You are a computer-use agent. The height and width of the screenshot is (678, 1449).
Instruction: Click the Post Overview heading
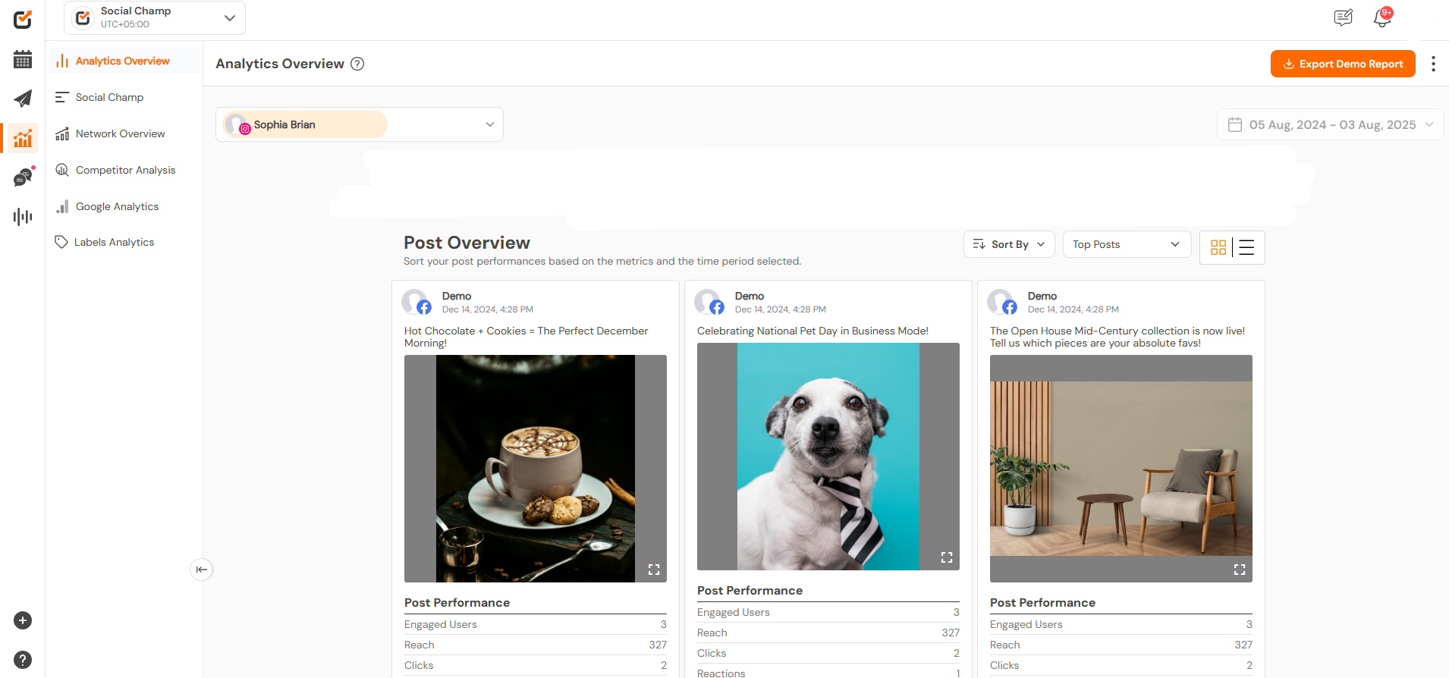point(467,243)
